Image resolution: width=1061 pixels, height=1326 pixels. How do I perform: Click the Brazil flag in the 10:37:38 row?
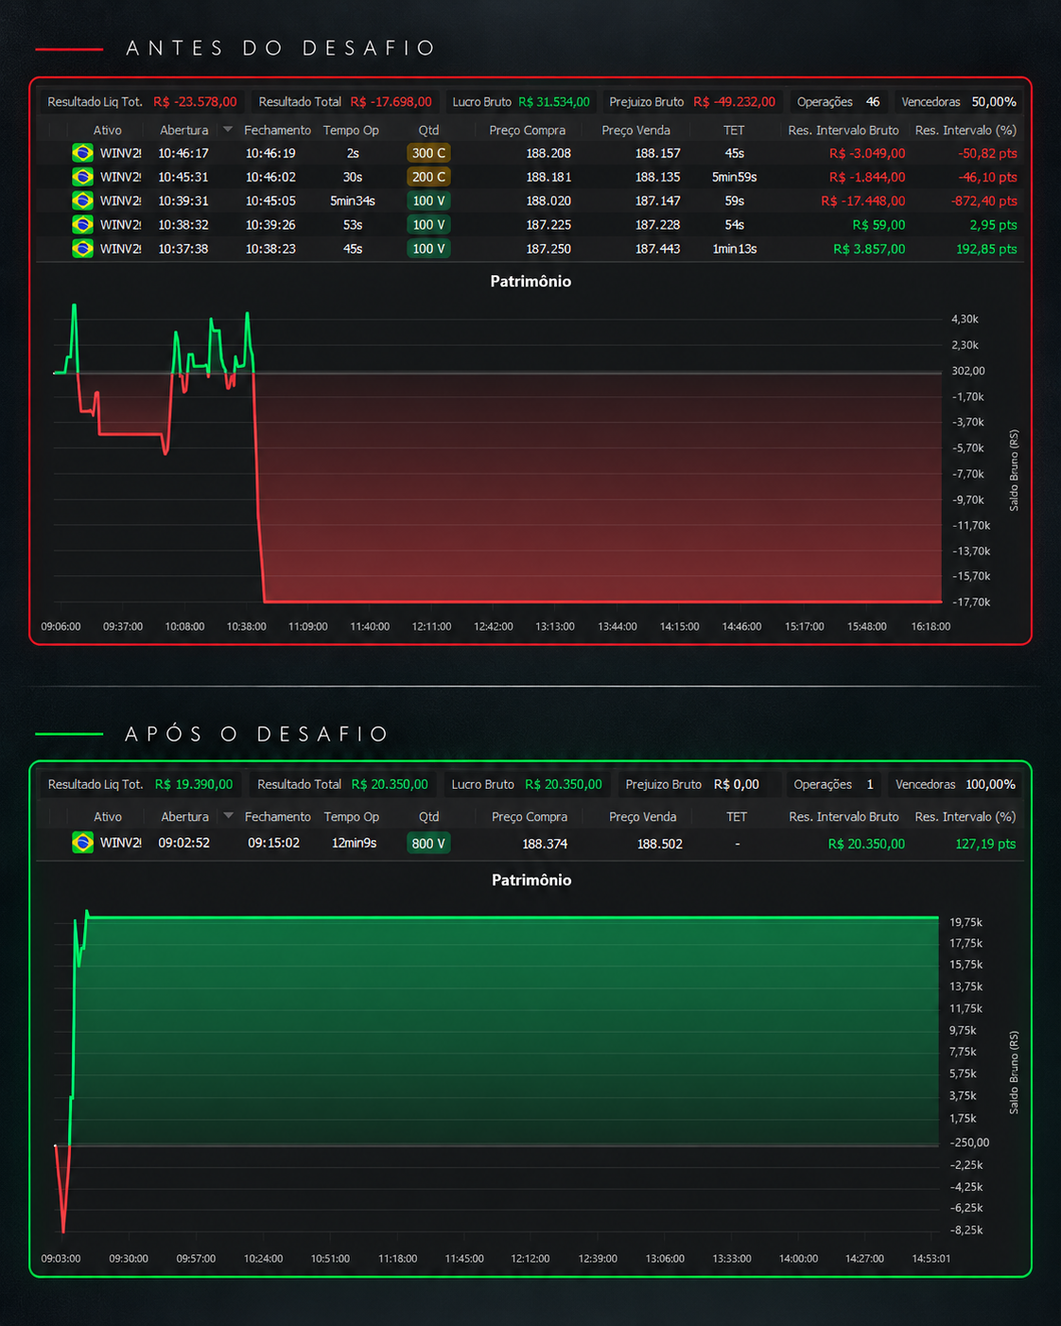point(83,249)
